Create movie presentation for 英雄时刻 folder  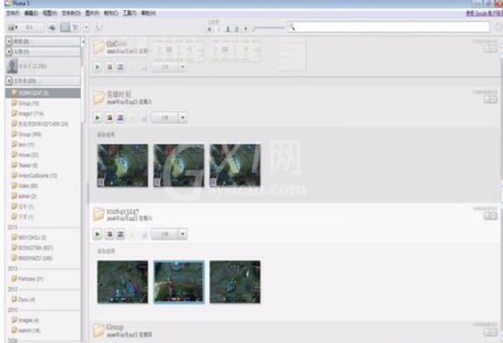[120, 118]
